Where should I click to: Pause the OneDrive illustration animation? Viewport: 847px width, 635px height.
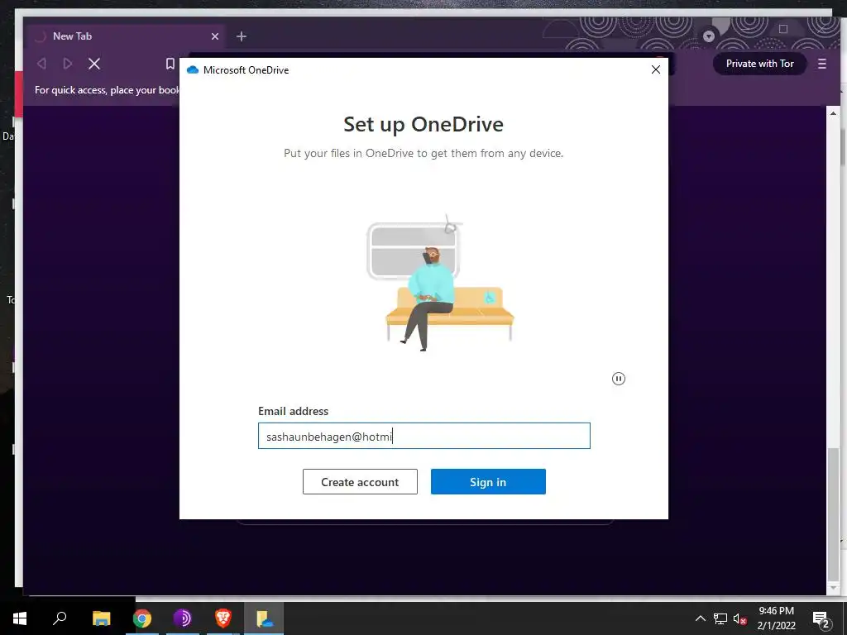(619, 379)
